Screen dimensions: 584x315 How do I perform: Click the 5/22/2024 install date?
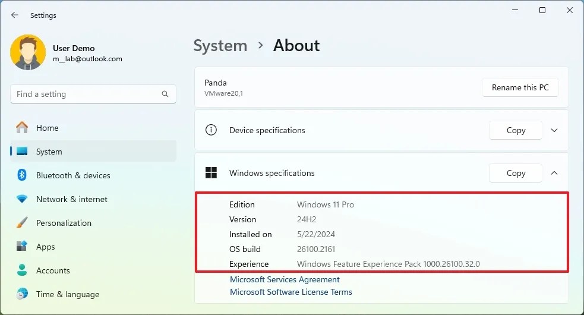316,235
